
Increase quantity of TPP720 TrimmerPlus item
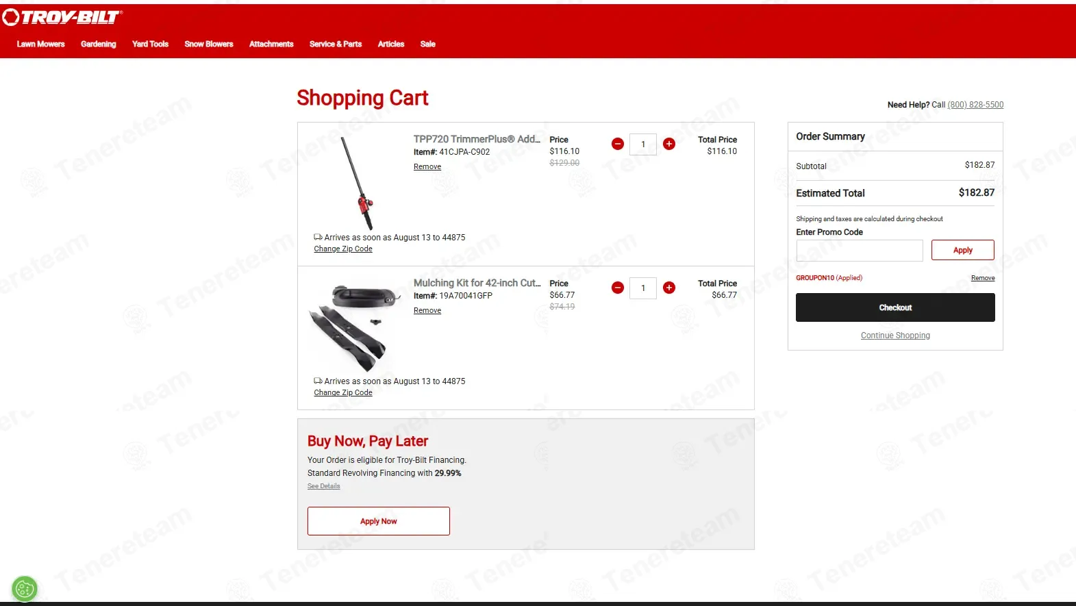coord(669,144)
